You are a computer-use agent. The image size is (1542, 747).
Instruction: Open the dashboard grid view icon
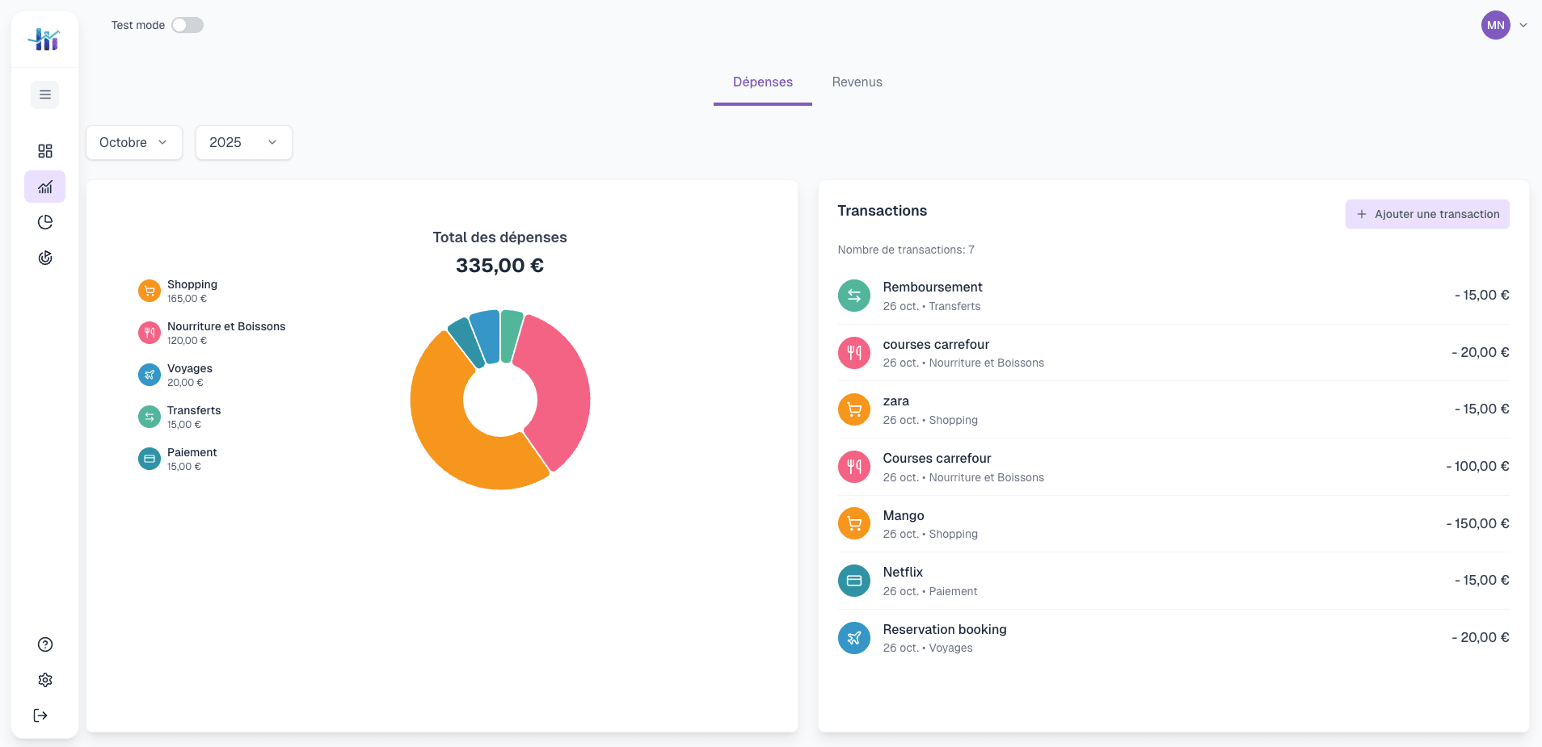click(45, 151)
